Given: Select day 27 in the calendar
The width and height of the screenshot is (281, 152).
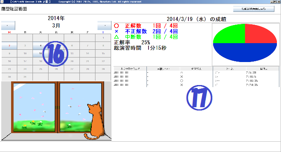Looking at the screenshot, I should point(72,69).
